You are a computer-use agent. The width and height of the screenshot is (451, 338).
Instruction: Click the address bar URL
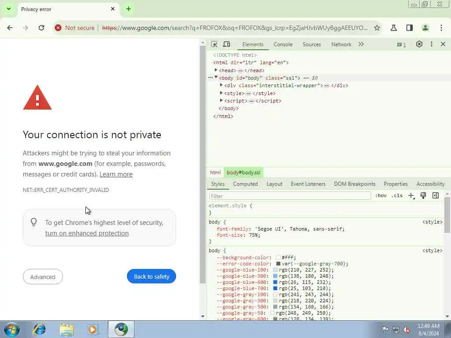point(235,28)
